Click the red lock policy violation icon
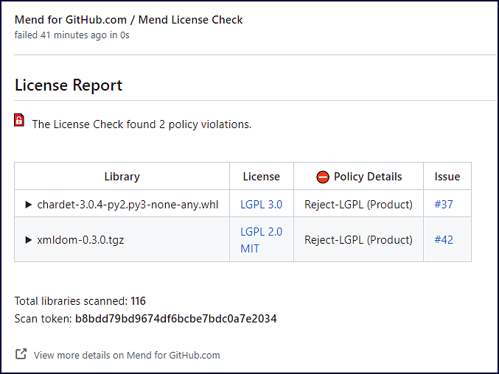Screen dimensions: 499x374 click(x=20, y=121)
